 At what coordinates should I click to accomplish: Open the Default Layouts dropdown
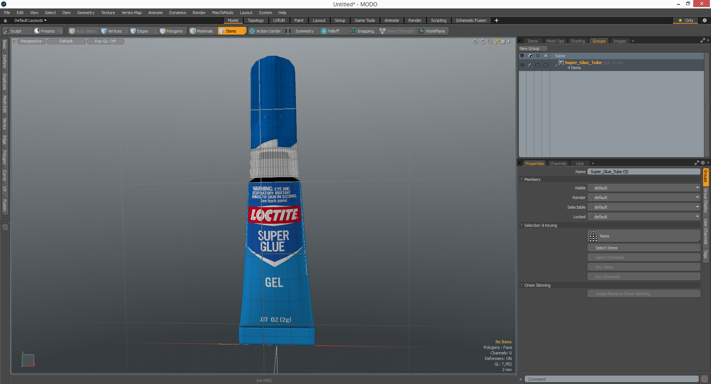[x=30, y=20]
